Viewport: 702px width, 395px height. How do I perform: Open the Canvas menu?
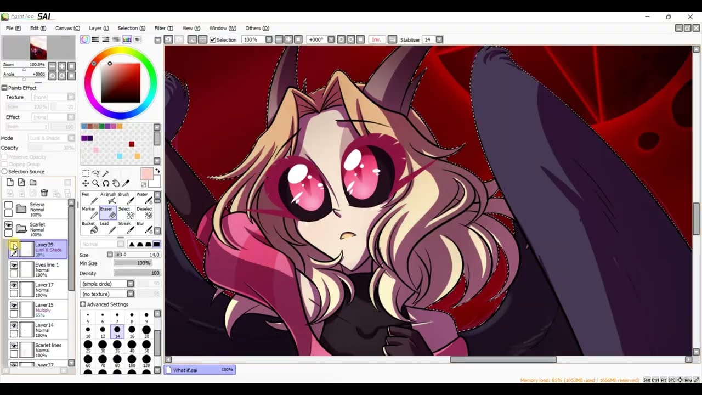click(67, 28)
